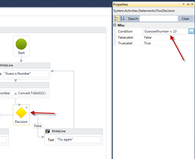The height and width of the screenshot is (159, 195).
Task: Click the False branch label
Action: (x=38, y=126)
